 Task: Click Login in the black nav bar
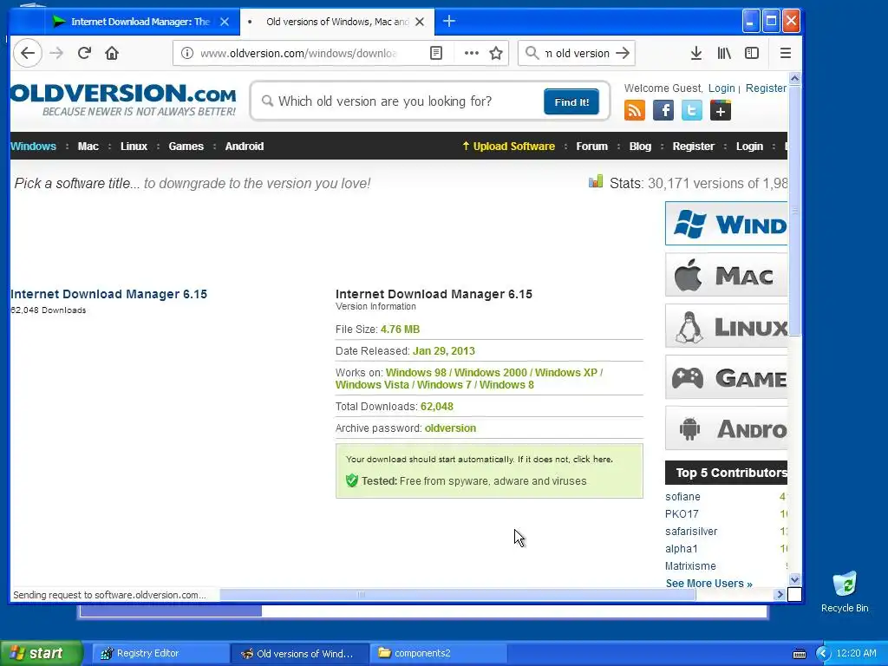point(749,146)
